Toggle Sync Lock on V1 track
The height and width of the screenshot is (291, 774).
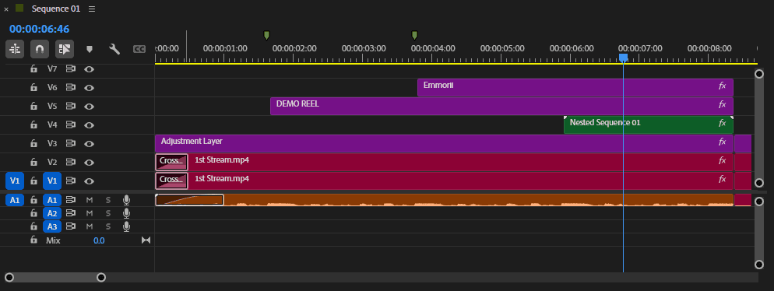tap(71, 181)
